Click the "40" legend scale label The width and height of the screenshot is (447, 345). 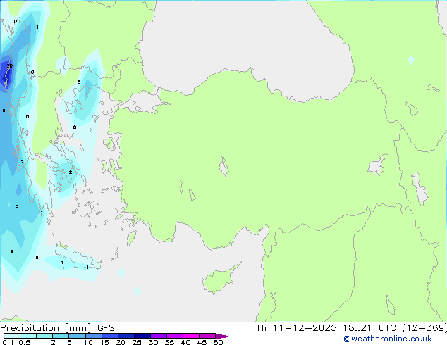(x=185, y=342)
